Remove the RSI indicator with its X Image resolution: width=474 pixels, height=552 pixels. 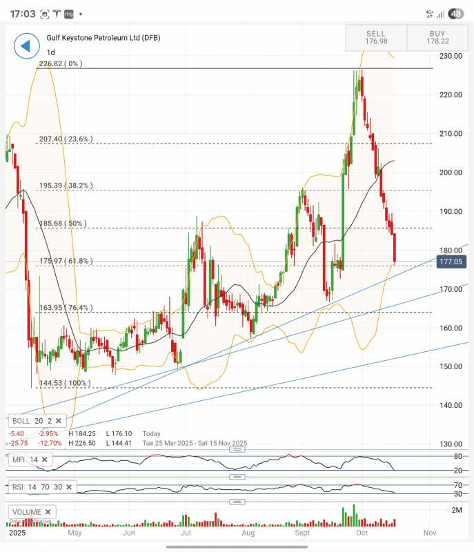point(70,488)
